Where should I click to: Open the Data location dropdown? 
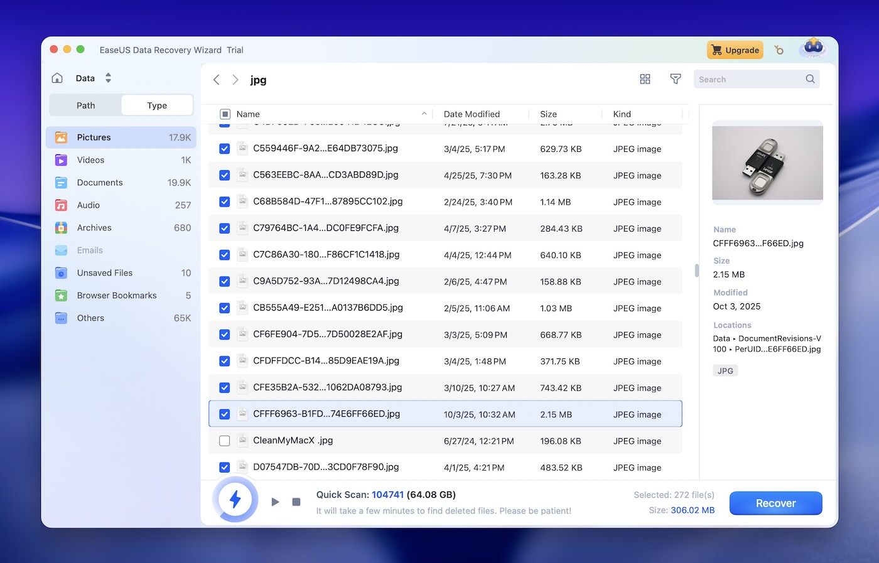(x=107, y=77)
